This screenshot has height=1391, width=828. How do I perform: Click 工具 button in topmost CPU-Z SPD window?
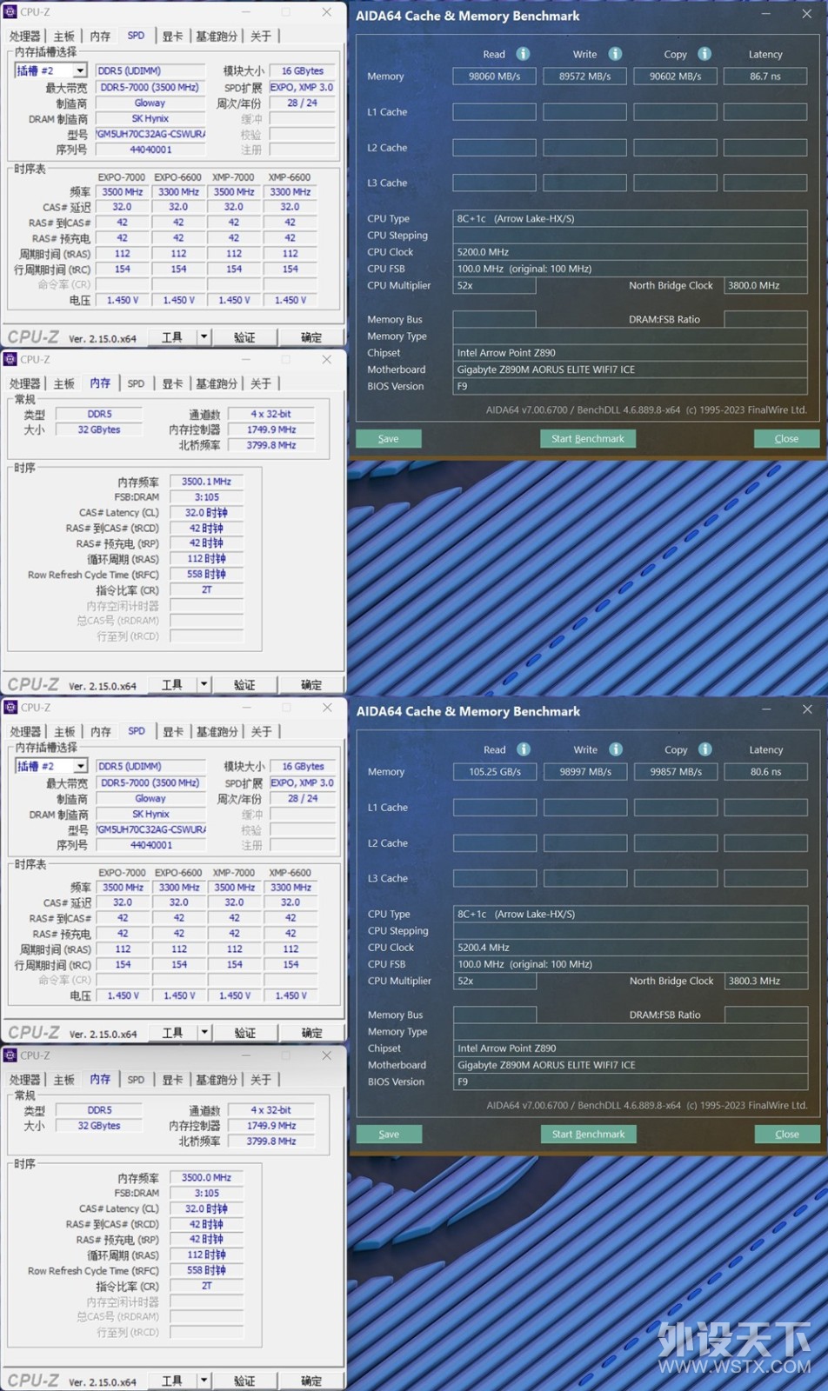172,337
